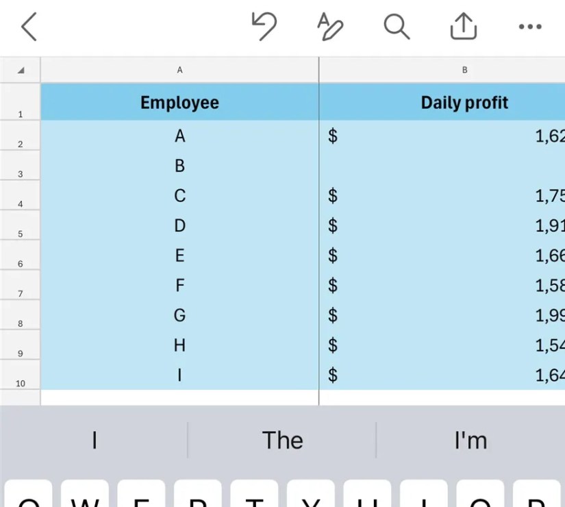
Task: Select the row 6 header
Action: (x=20, y=256)
